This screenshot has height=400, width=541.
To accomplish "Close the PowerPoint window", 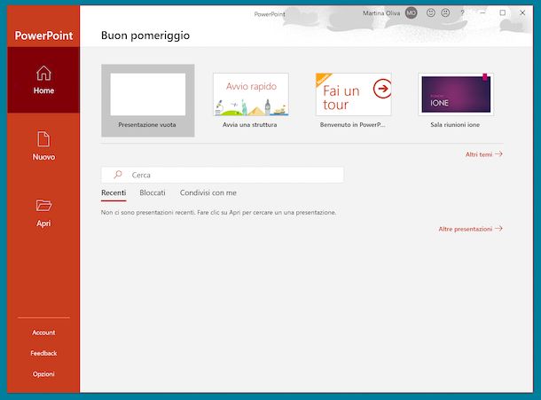I will pos(522,12).
